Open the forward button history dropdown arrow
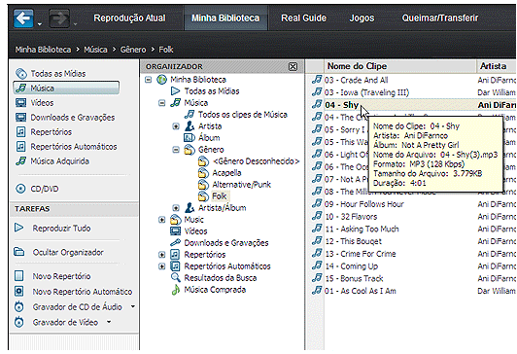Viewport: 517px width, 354px height. point(75,24)
